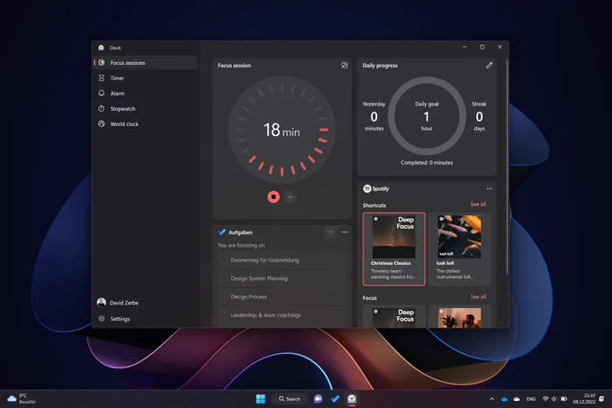Click the You are focusing on label
Image resolution: width=612 pixels, height=408 pixels.
coord(241,245)
